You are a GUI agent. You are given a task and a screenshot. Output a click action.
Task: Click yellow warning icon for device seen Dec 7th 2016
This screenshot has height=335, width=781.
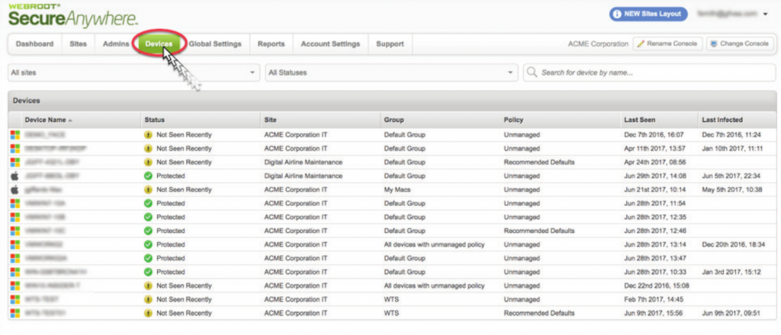148,135
